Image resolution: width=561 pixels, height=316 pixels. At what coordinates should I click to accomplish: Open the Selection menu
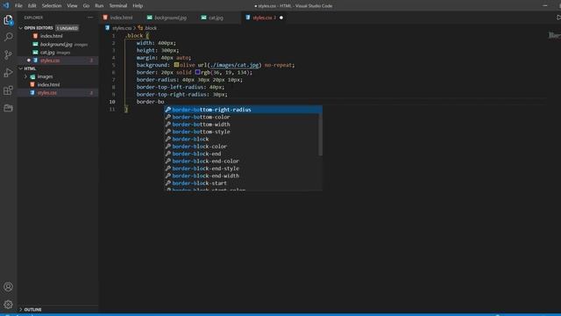point(52,6)
